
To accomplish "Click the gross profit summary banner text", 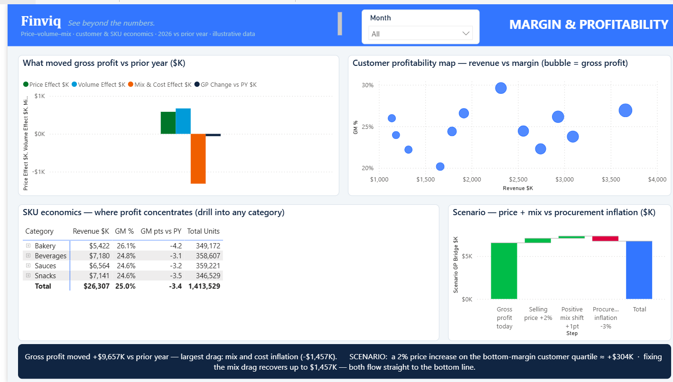I will [344, 362].
